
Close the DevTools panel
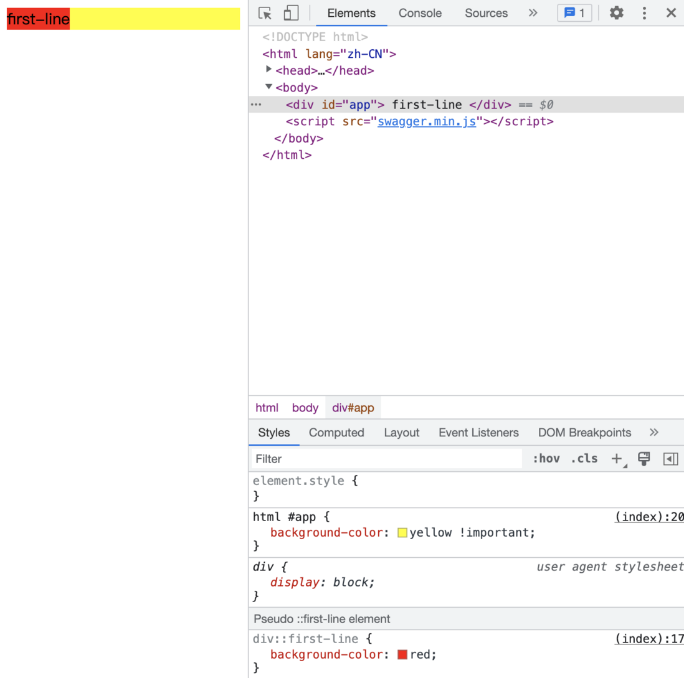click(x=671, y=13)
